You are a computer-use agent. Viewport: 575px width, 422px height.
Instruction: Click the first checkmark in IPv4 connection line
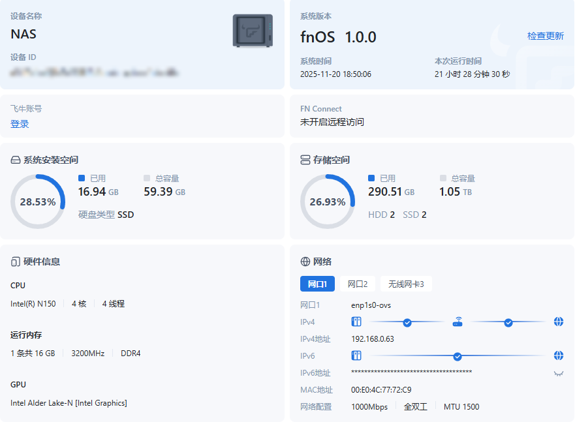tap(407, 322)
